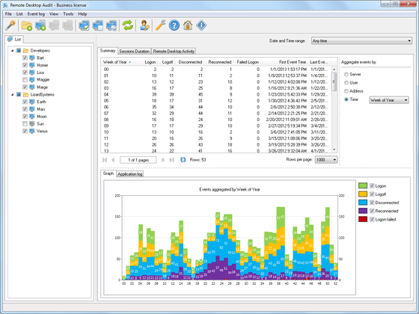419x314 pixels.
Task: Open the Tools menu
Action: click(x=68, y=14)
